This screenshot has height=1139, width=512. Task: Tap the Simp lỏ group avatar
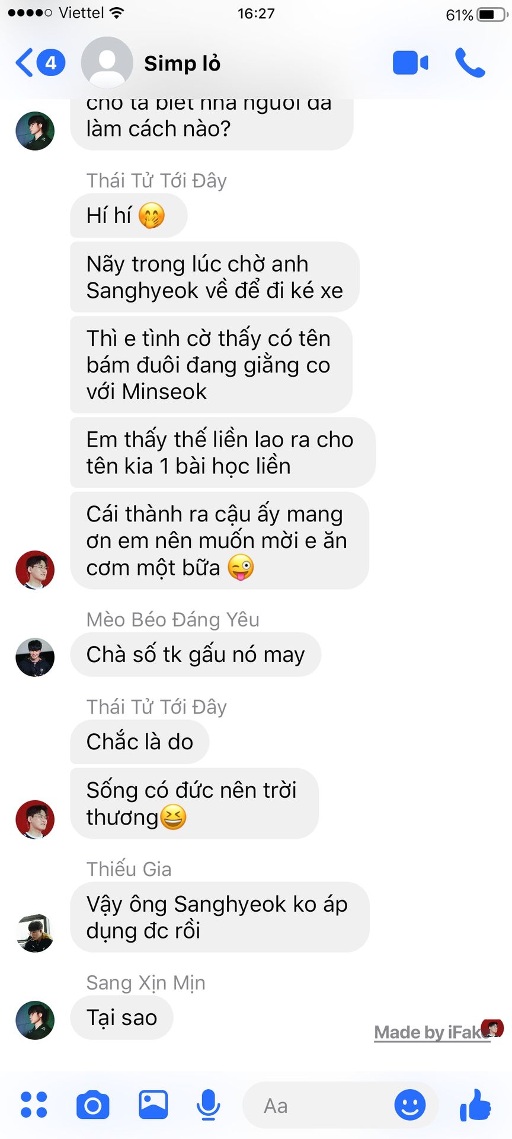[107, 63]
